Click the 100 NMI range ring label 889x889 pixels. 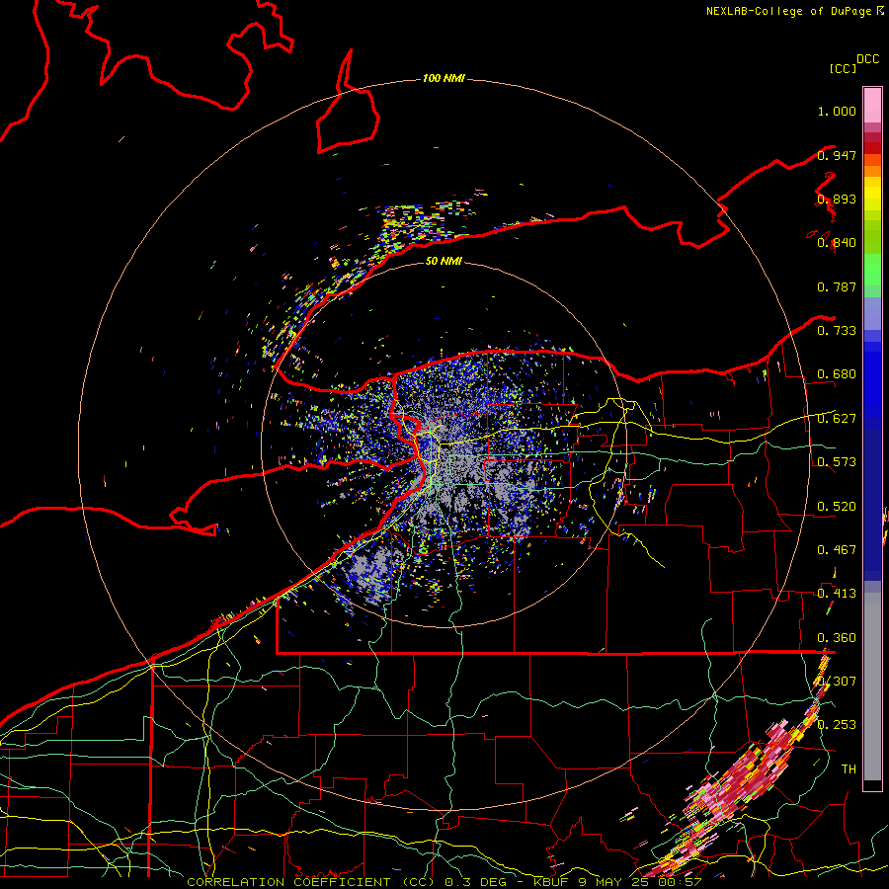444,78
